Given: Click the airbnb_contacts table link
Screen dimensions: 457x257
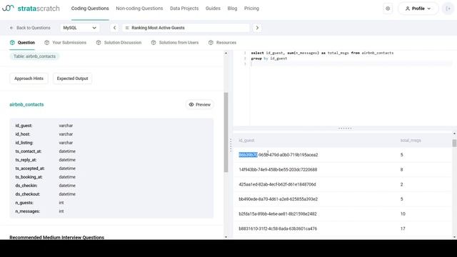Looking at the screenshot, I should pos(26,105).
